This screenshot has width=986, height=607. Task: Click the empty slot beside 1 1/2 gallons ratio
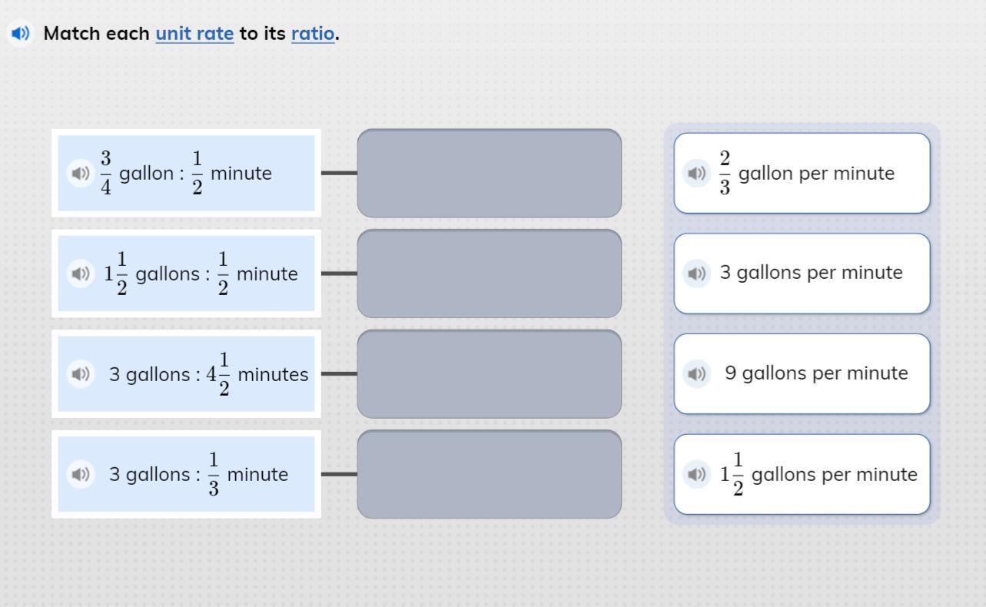490,274
